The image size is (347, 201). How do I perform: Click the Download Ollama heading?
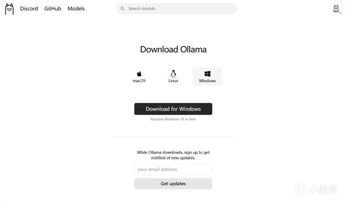click(x=173, y=49)
